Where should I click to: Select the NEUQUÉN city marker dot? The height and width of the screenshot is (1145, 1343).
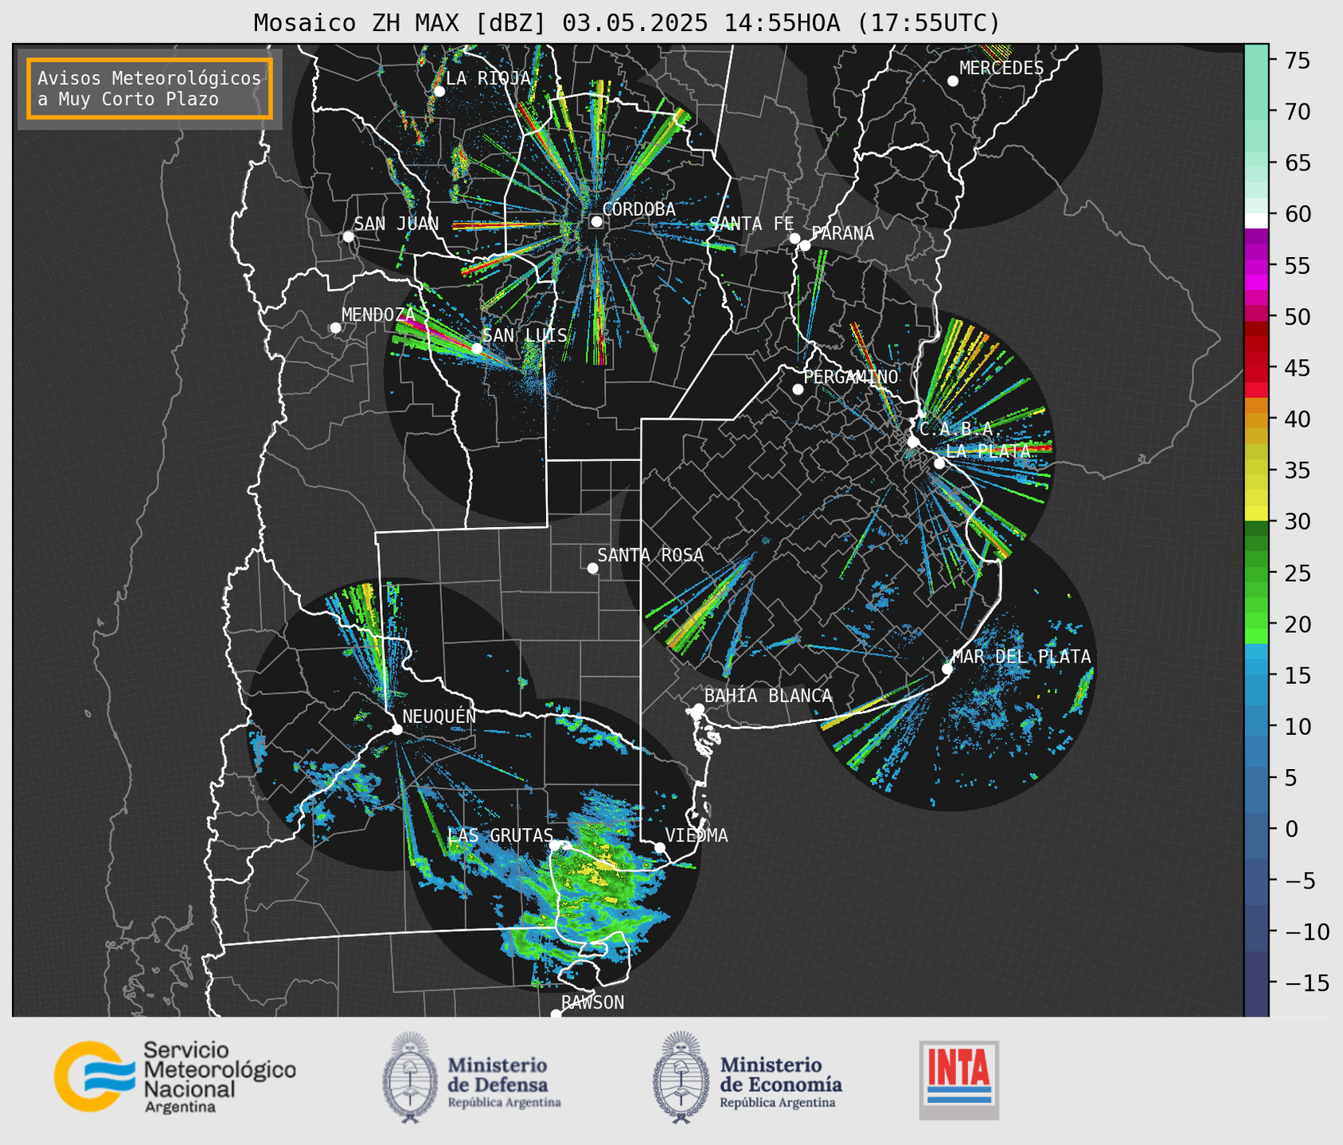click(396, 729)
